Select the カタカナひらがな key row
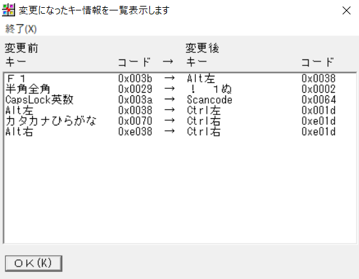 (180, 121)
